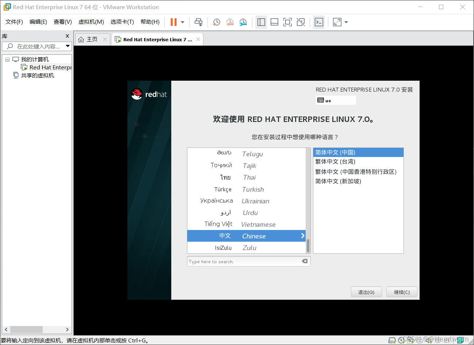Take a snapshot of the virtual machine
Image resolution: width=474 pixels, height=345 pixels.
pos(216,22)
